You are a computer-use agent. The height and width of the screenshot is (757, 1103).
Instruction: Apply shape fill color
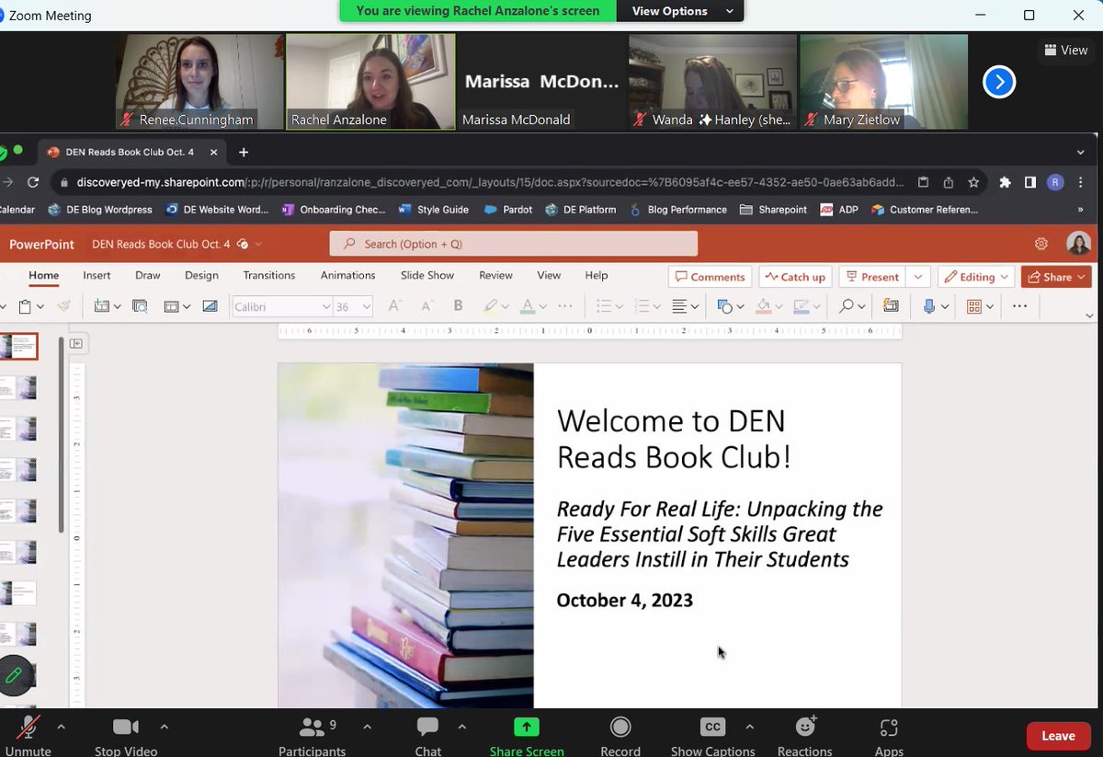(x=762, y=306)
